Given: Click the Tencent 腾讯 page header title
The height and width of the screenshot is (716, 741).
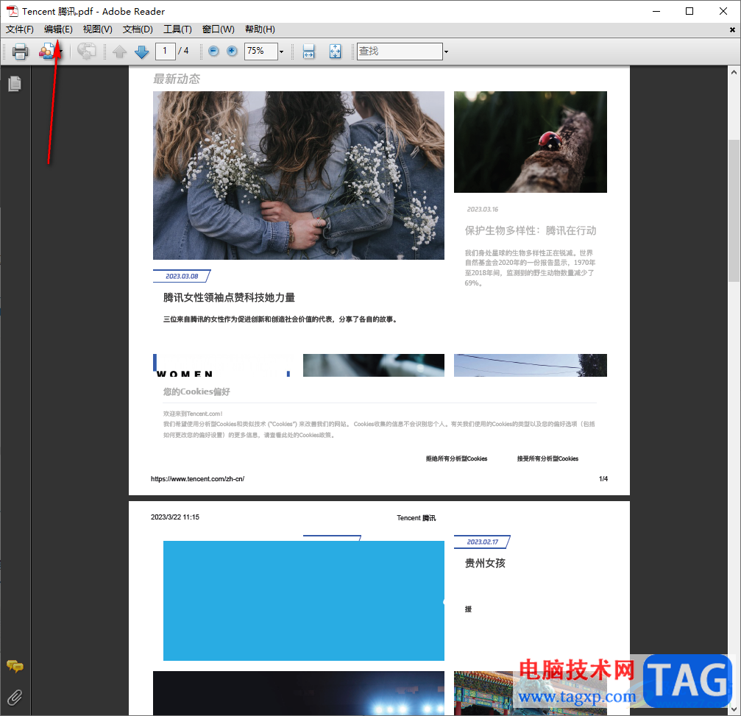Looking at the screenshot, I should click(416, 518).
